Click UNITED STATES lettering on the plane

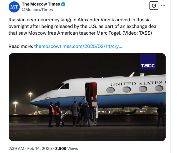tap(136, 83)
